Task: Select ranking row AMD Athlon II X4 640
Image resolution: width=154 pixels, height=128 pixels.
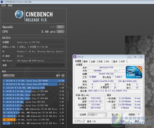Action: [34, 109]
